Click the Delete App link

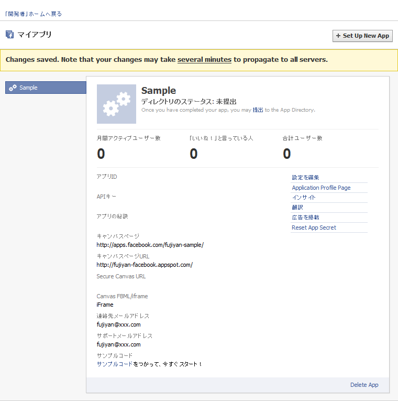[364, 385]
